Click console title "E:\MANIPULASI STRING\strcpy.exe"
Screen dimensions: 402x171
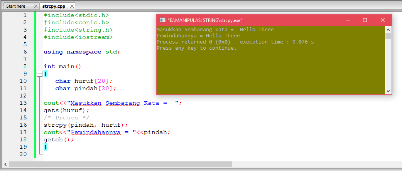click(x=205, y=20)
